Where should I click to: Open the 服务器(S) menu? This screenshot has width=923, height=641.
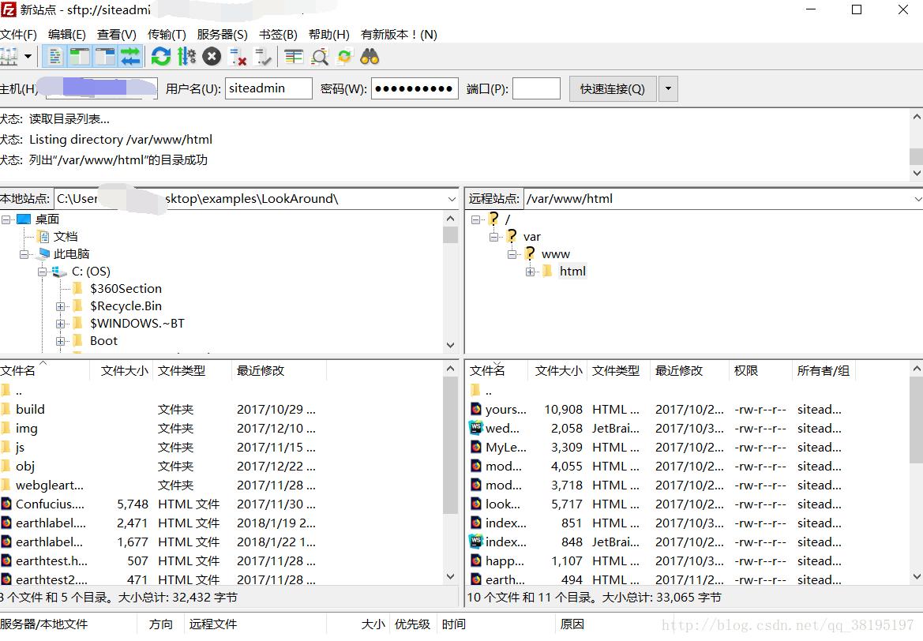coord(222,35)
